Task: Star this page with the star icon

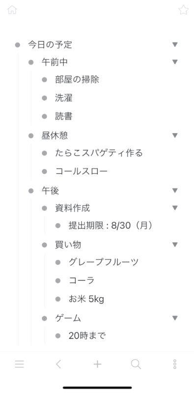Action: point(183,10)
